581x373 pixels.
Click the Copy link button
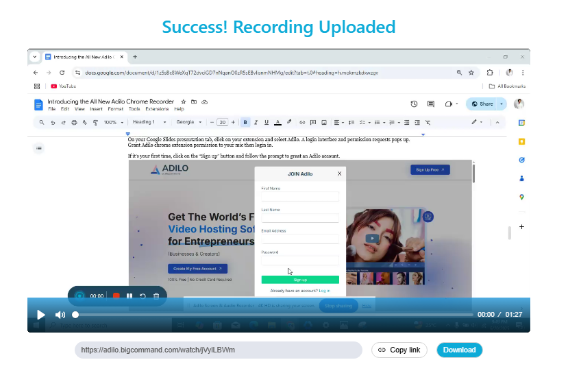(x=399, y=350)
